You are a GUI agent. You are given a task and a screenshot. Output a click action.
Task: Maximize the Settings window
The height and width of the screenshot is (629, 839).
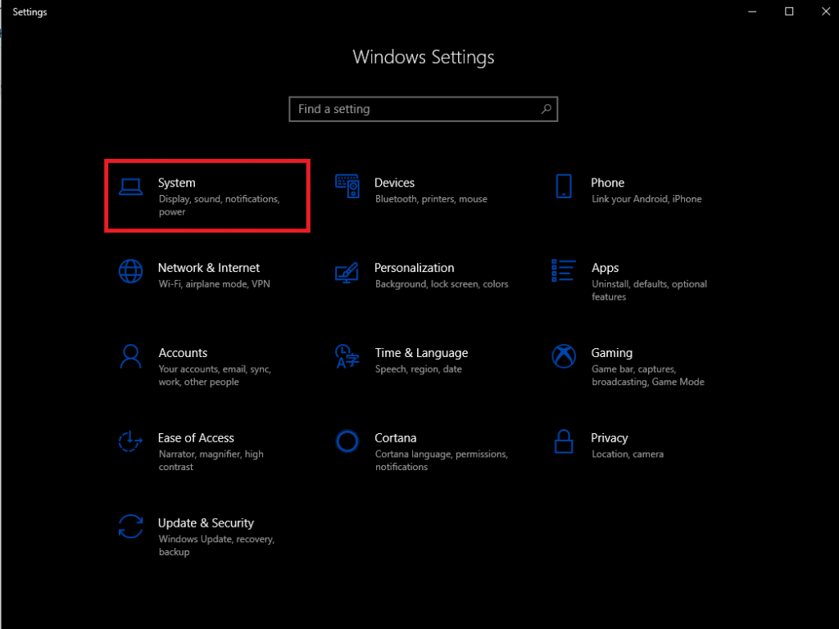pos(789,11)
